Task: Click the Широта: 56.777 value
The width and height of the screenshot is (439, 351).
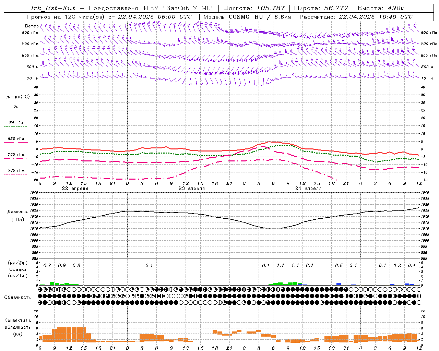Action: (x=321, y=8)
